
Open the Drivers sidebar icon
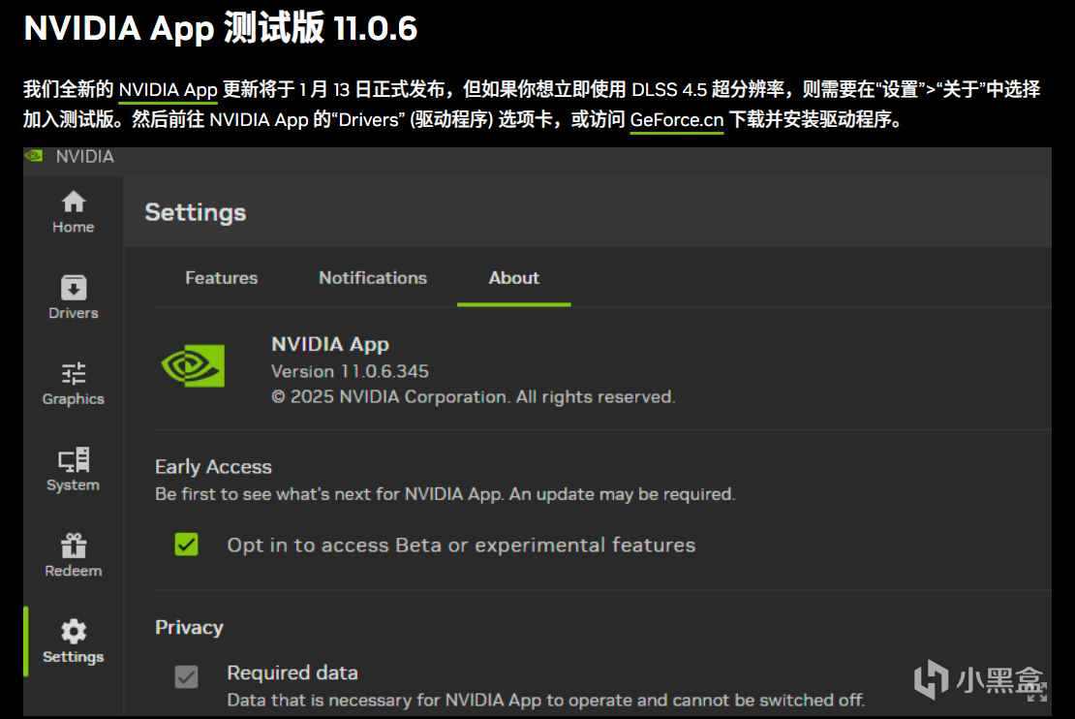(x=74, y=288)
